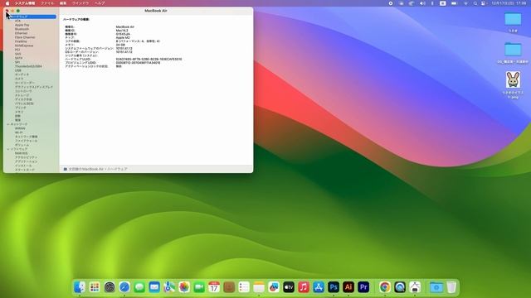This screenshot has height=298, width=531.
Task: Open Messages from the Dock
Action: point(139,287)
